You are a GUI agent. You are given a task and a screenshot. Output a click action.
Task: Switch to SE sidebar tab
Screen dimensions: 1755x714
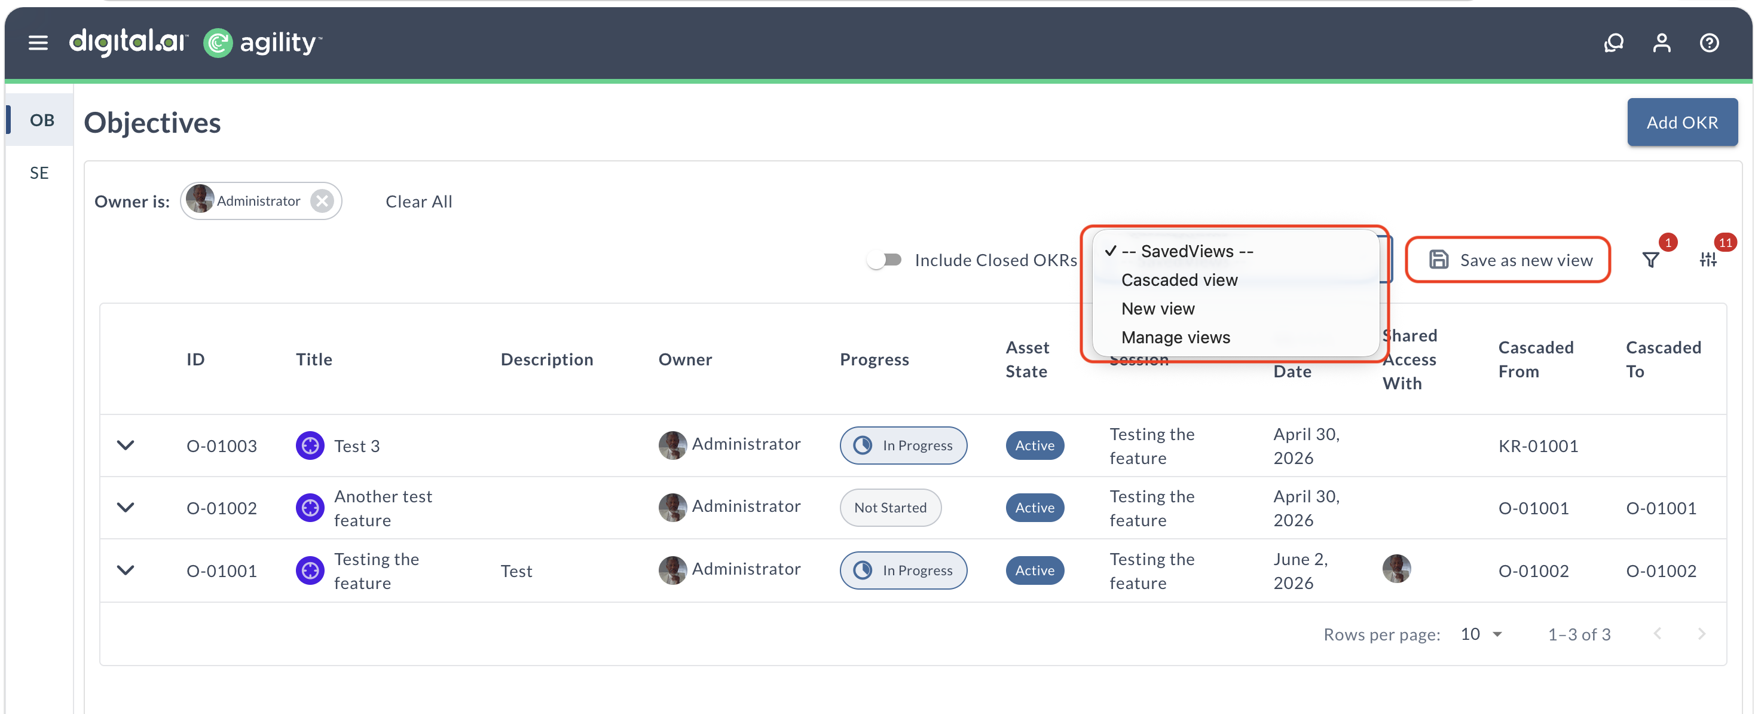coord(39,173)
